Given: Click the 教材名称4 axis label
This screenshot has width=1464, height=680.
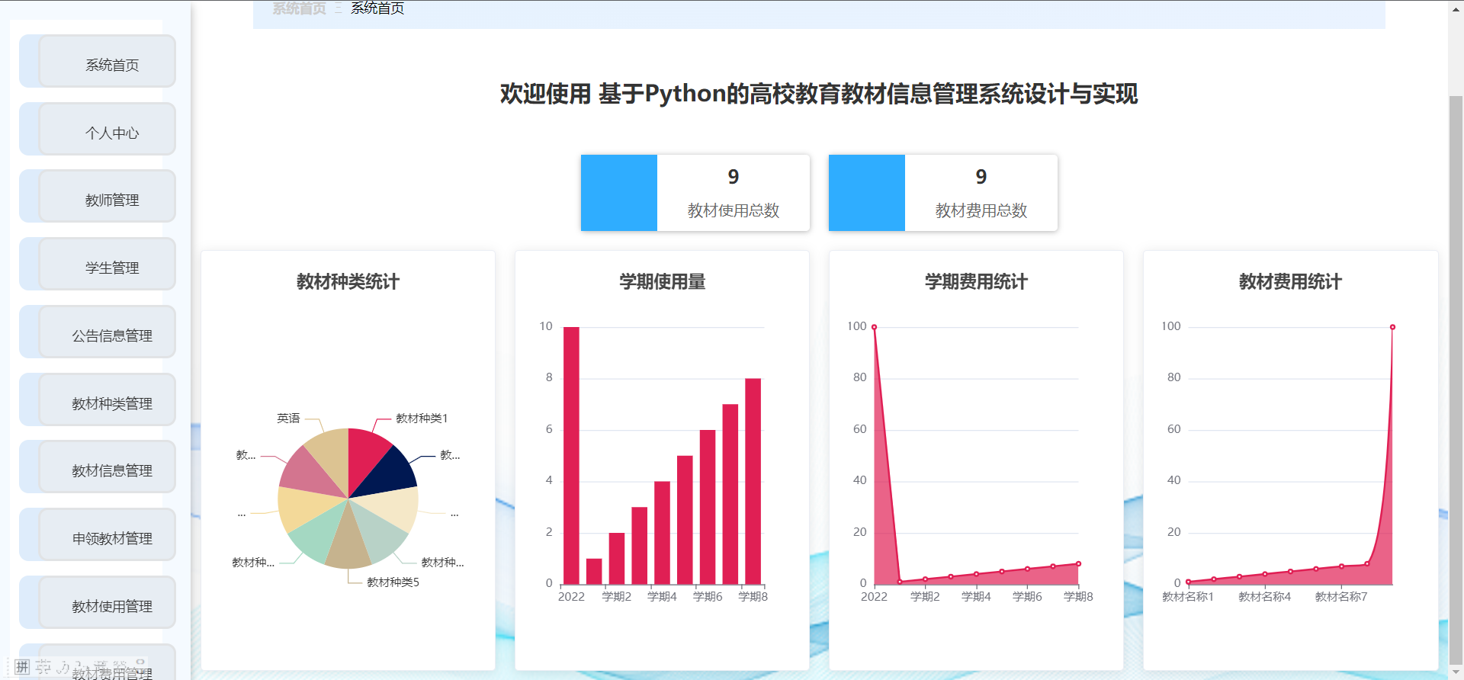Looking at the screenshot, I should tap(1264, 597).
